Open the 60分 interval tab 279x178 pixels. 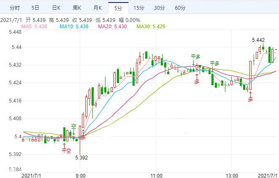pyautogui.click(x=180, y=8)
